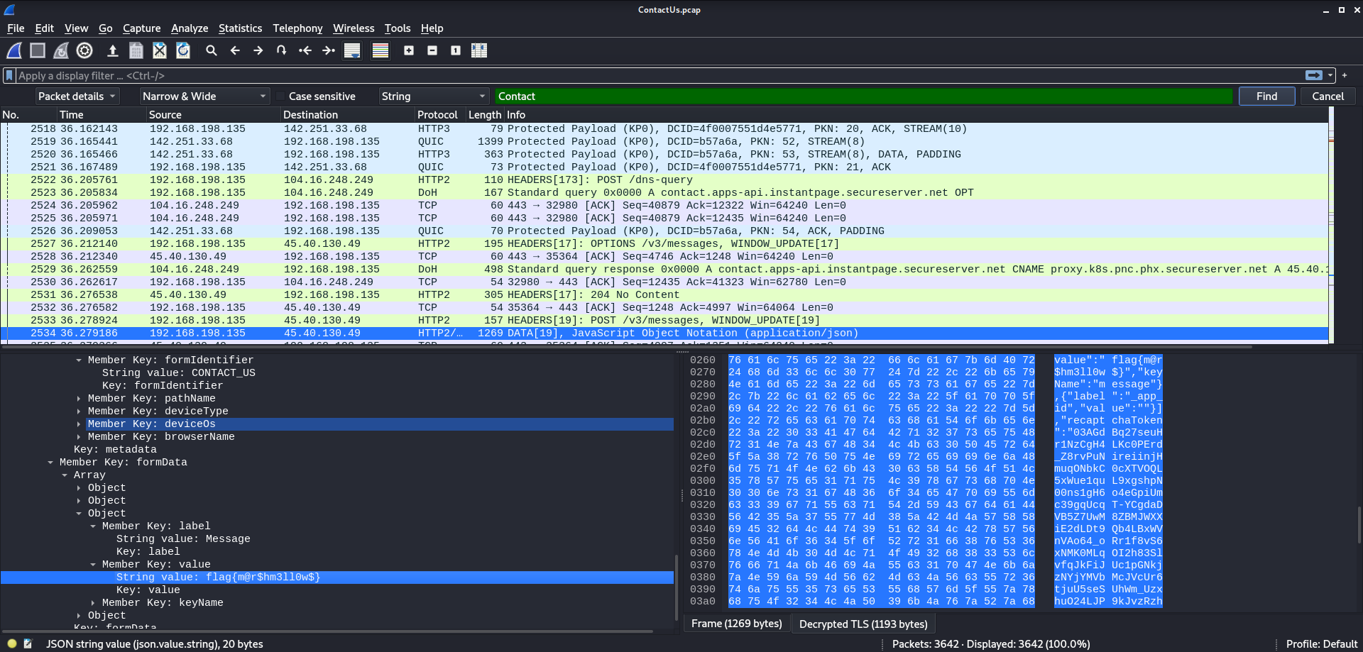This screenshot has width=1363, height=652.
Task: Go back in packet history
Action: pos(235,50)
